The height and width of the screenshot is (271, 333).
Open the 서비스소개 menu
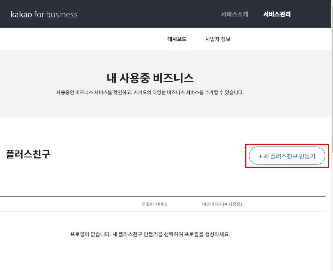pos(234,15)
